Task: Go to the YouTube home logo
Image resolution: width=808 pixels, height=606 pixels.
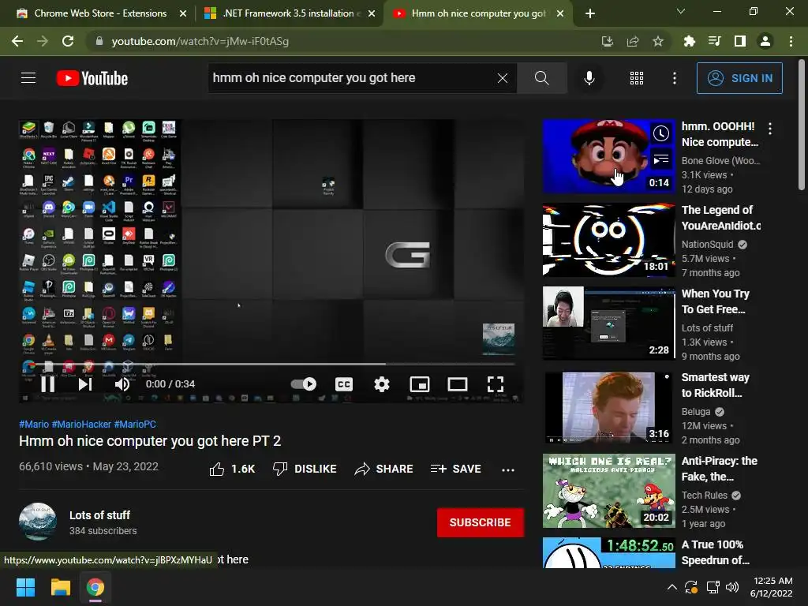Action: [92, 78]
